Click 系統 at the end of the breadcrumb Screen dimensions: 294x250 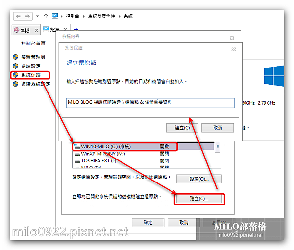(x=128, y=16)
